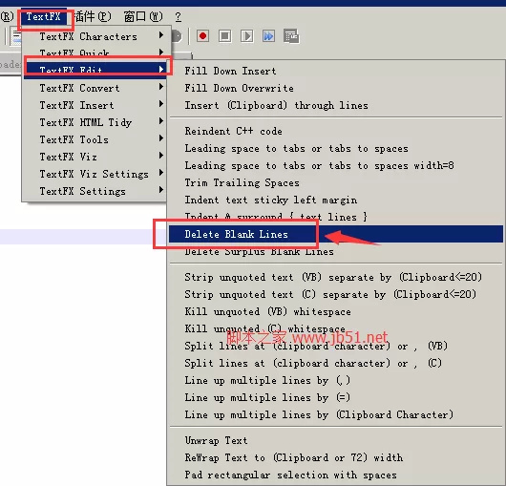This screenshot has height=486, width=506.
Task: Expand TextFX Viz Settings submenu
Action: pyautogui.click(x=95, y=174)
